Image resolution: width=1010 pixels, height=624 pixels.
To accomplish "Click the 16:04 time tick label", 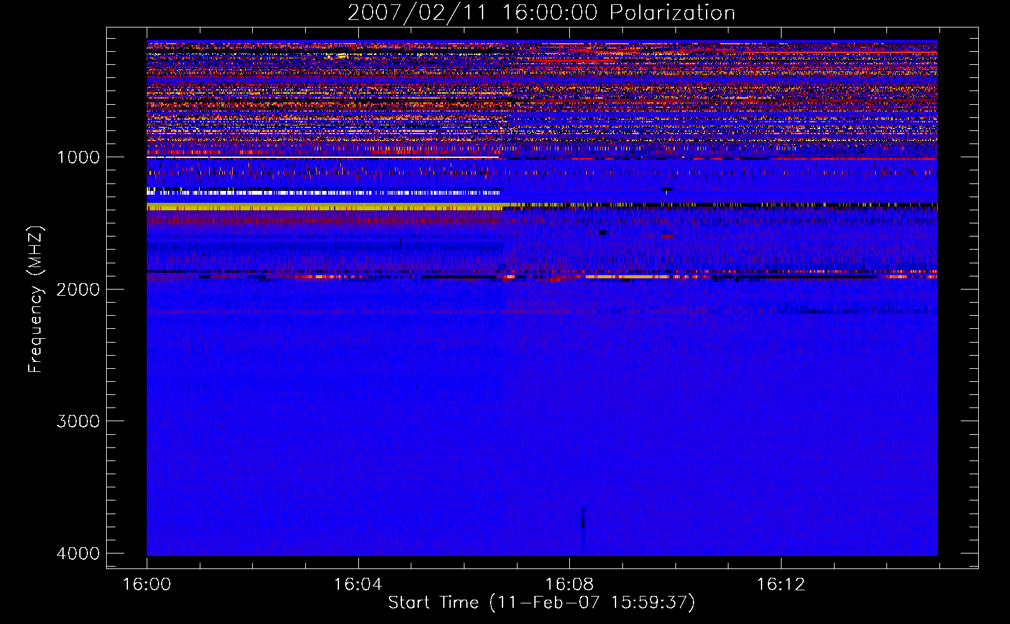I will [358, 584].
